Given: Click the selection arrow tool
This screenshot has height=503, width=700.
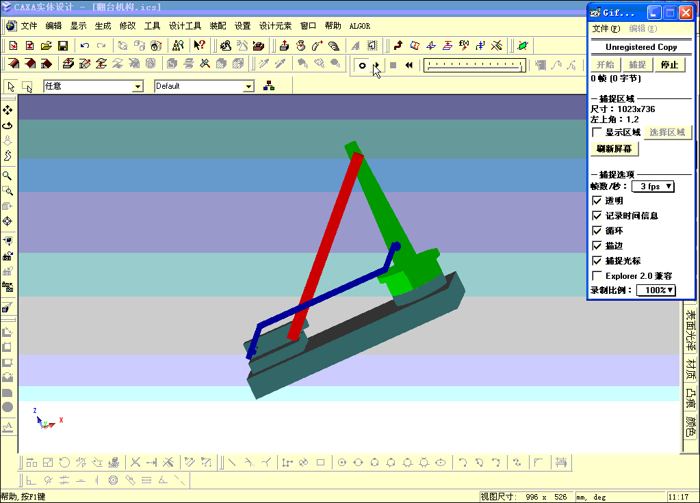Looking at the screenshot, I should pyautogui.click(x=11, y=86).
